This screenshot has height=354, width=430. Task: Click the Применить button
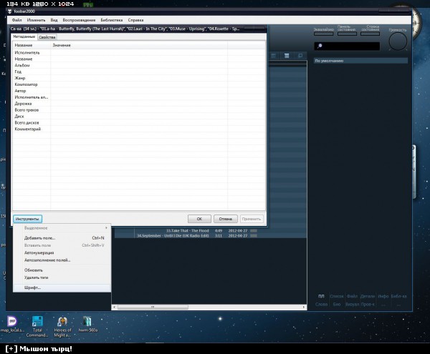click(x=252, y=219)
